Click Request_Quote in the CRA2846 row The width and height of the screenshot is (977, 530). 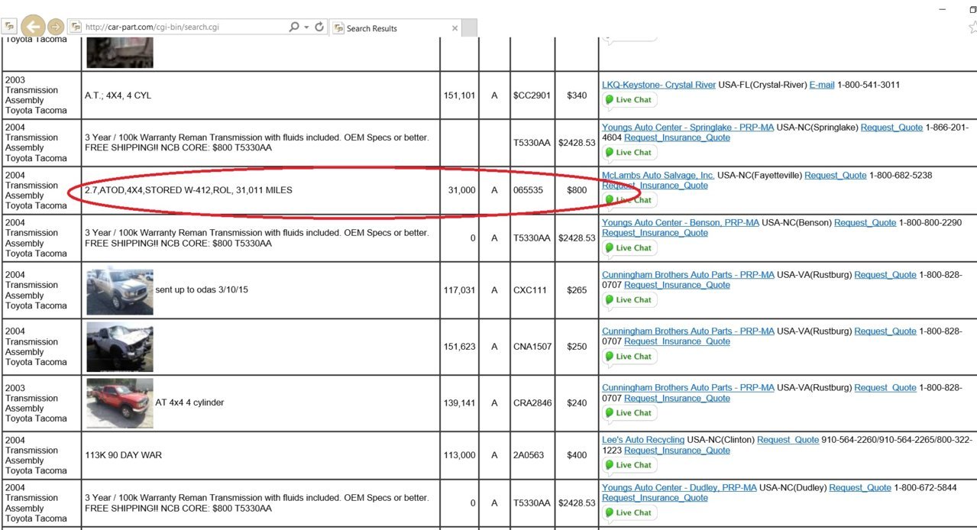tap(885, 388)
